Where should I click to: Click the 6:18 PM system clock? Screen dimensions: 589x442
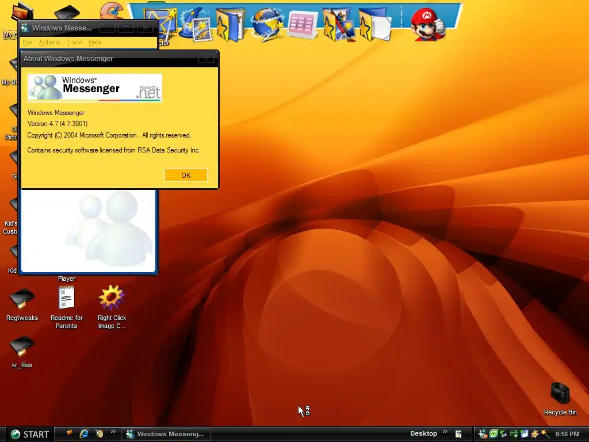[x=567, y=434]
